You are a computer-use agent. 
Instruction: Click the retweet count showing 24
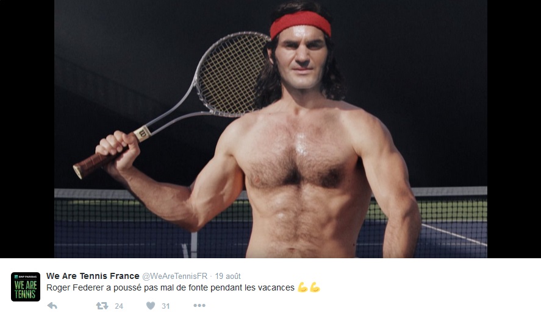tap(119, 306)
